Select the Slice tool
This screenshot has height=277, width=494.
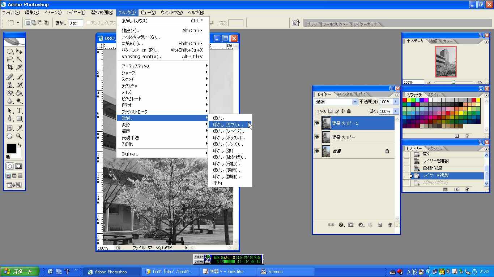pyautogui.click(x=19, y=67)
